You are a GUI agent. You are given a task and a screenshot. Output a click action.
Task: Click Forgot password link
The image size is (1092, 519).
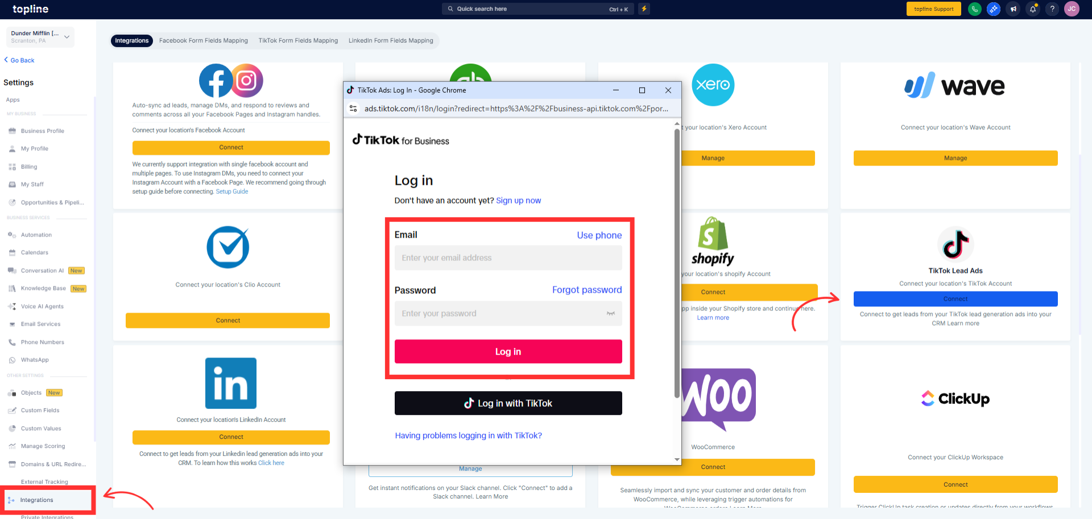tap(587, 290)
